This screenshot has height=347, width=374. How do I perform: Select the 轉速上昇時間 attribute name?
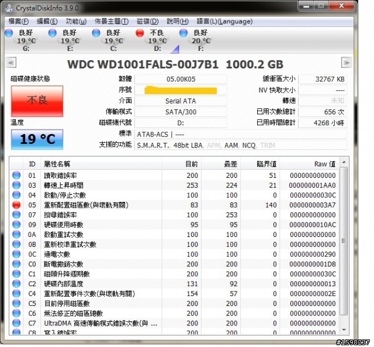64,185
